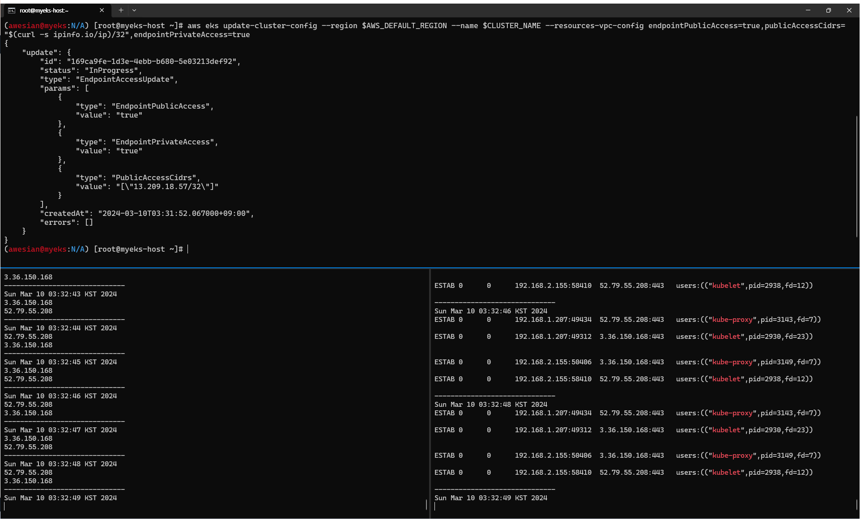Close the root@myeks-host tab
This screenshot has height=519, width=860.
tap(102, 10)
